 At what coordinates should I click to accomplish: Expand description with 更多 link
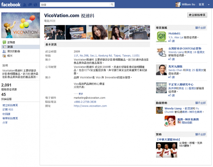coord(81,94)
